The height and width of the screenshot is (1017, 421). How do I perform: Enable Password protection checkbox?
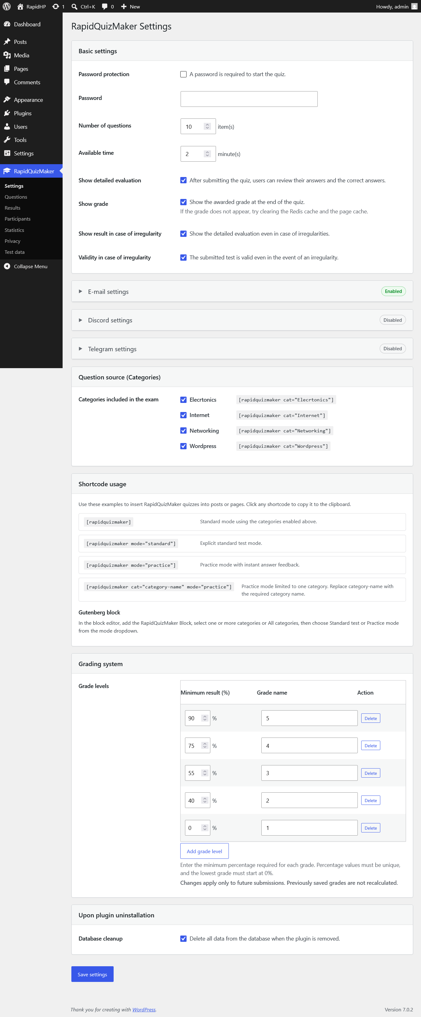(183, 74)
